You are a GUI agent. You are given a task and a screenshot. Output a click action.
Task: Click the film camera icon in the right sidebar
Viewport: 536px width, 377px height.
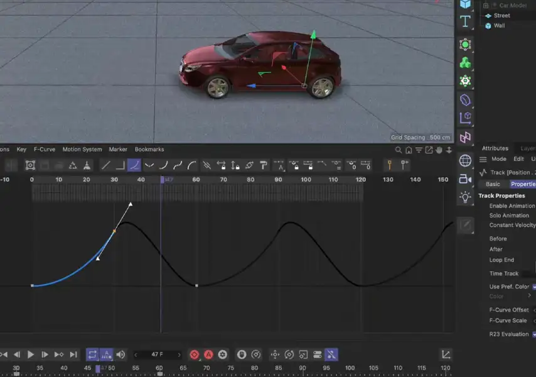click(x=464, y=178)
